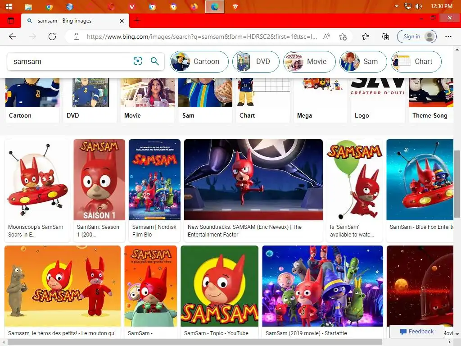Click the magnifier search button

[x=155, y=61]
